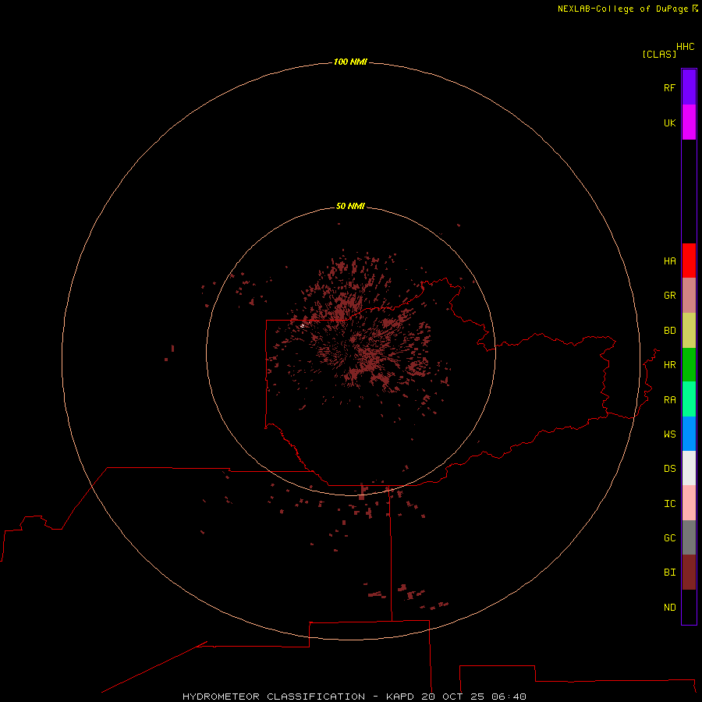The height and width of the screenshot is (702, 702).
Task: Click the 06:40 timestamp
Action: click(509, 697)
